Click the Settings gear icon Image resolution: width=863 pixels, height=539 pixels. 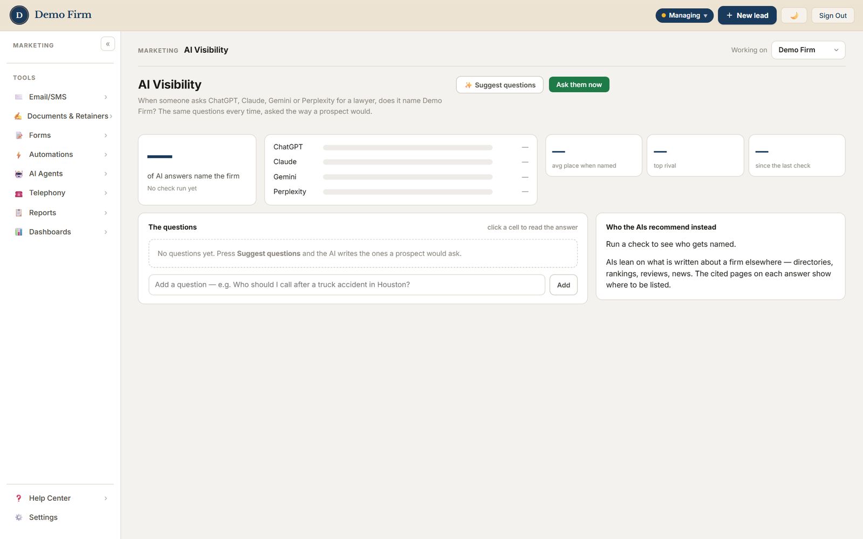pos(19,517)
